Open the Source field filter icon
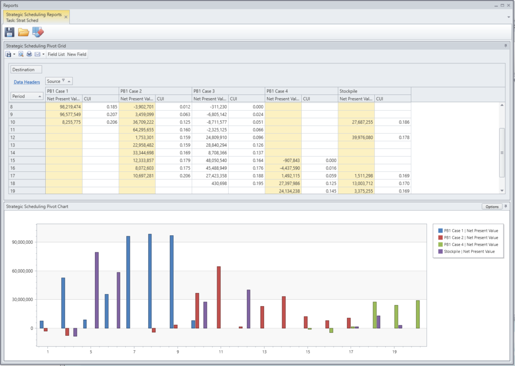The image size is (515, 366). (63, 80)
